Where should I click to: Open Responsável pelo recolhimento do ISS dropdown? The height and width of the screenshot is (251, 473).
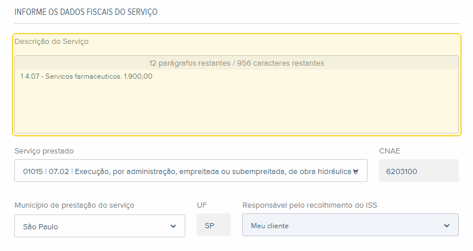pyautogui.click(x=350, y=225)
